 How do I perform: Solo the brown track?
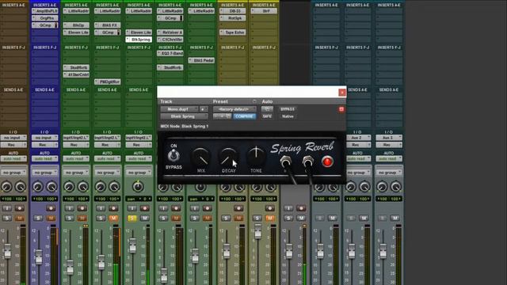[7, 218]
